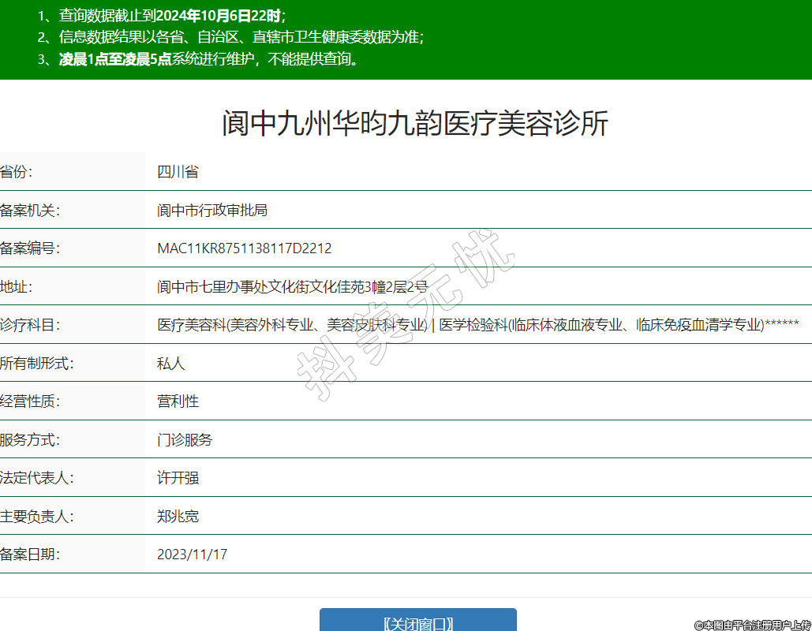Click the 关闭窗口 button

tap(417, 623)
